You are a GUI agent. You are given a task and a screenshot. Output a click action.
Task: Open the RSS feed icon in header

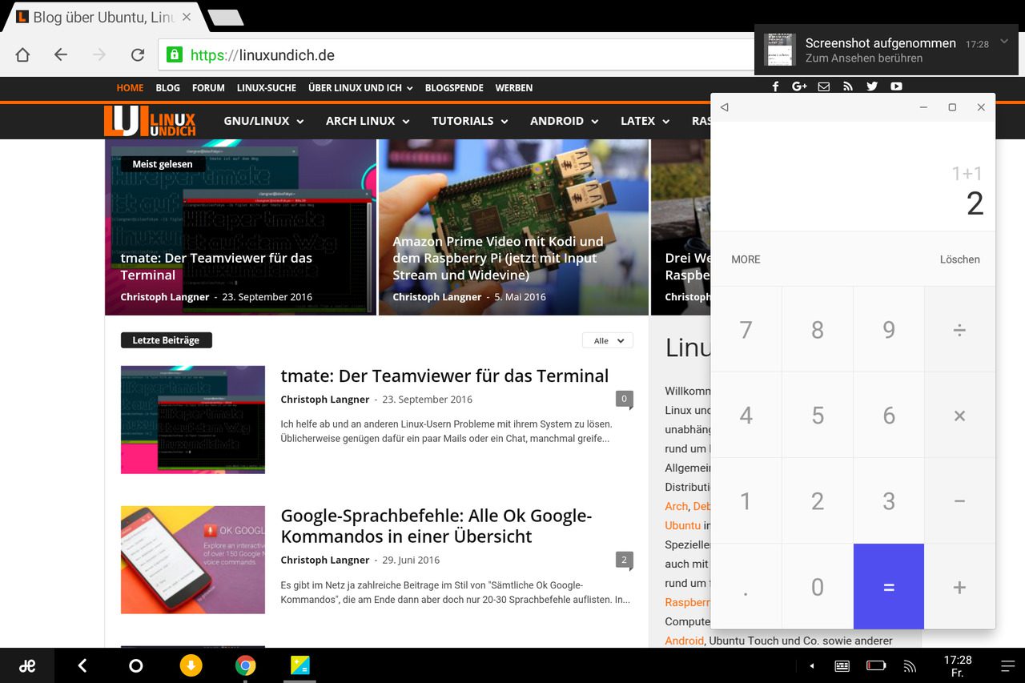pyautogui.click(x=848, y=86)
